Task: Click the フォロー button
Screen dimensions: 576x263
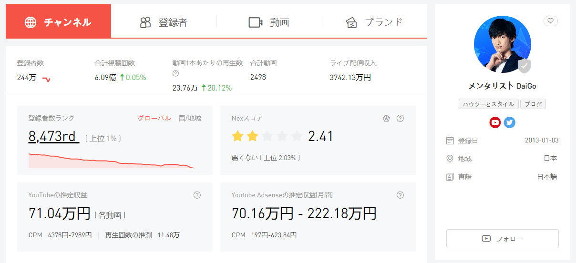Action: (x=503, y=239)
